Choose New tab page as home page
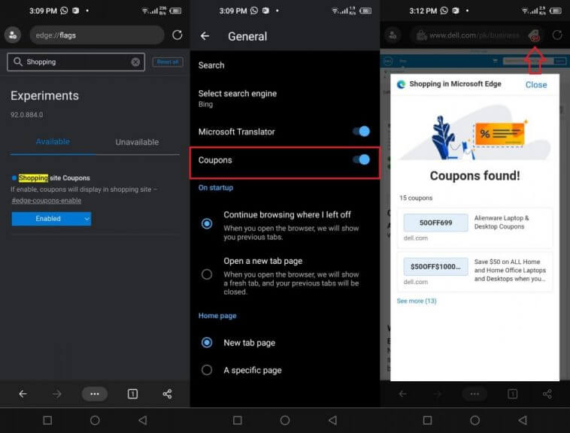The image size is (570, 433). 207,343
